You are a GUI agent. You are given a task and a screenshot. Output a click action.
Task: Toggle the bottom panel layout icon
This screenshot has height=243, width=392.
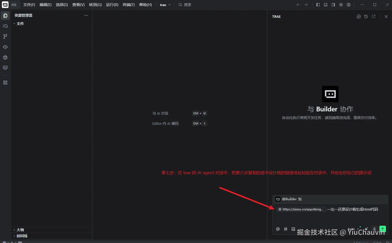pos(326,5)
